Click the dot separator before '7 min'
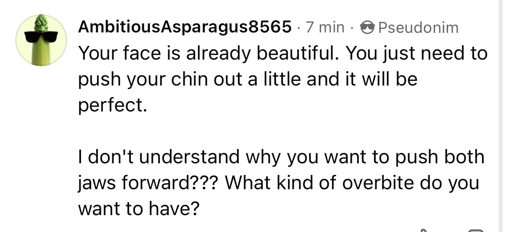Viewport: 507px width, 232px height. (x=299, y=28)
